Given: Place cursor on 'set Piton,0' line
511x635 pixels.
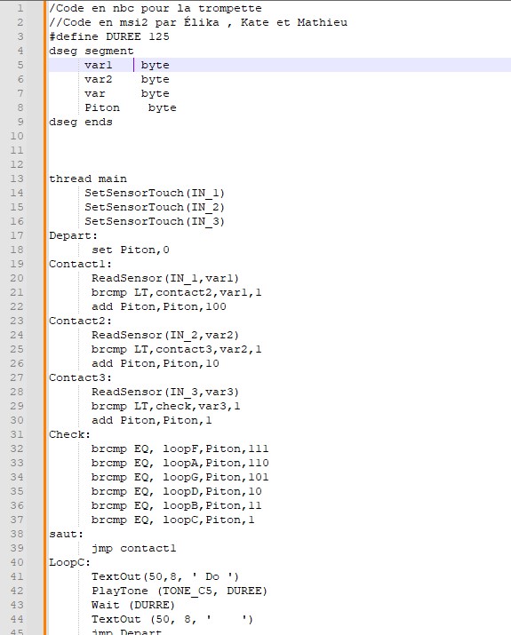Looking at the screenshot, I should point(130,250).
